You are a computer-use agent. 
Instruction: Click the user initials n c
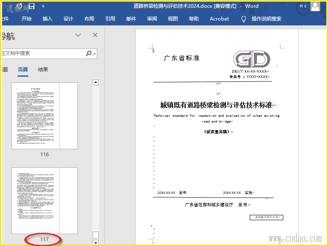[303, 6]
